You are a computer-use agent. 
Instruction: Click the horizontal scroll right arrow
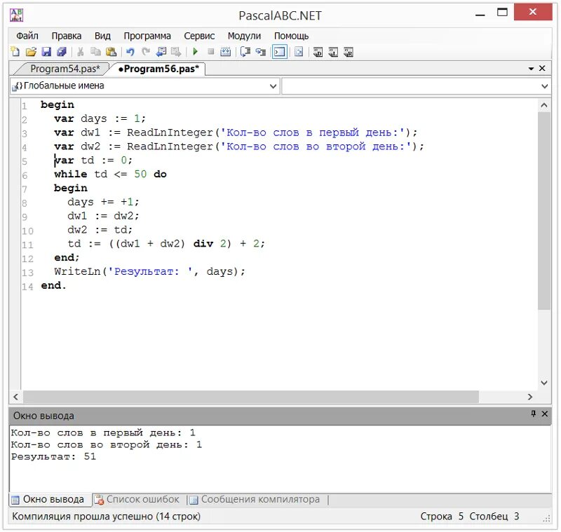530,397
